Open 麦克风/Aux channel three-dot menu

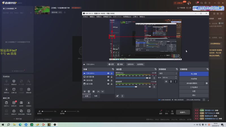tap(154, 78)
